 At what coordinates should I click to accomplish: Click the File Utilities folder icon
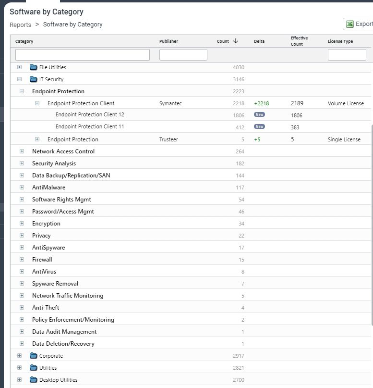tap(33, 67)
